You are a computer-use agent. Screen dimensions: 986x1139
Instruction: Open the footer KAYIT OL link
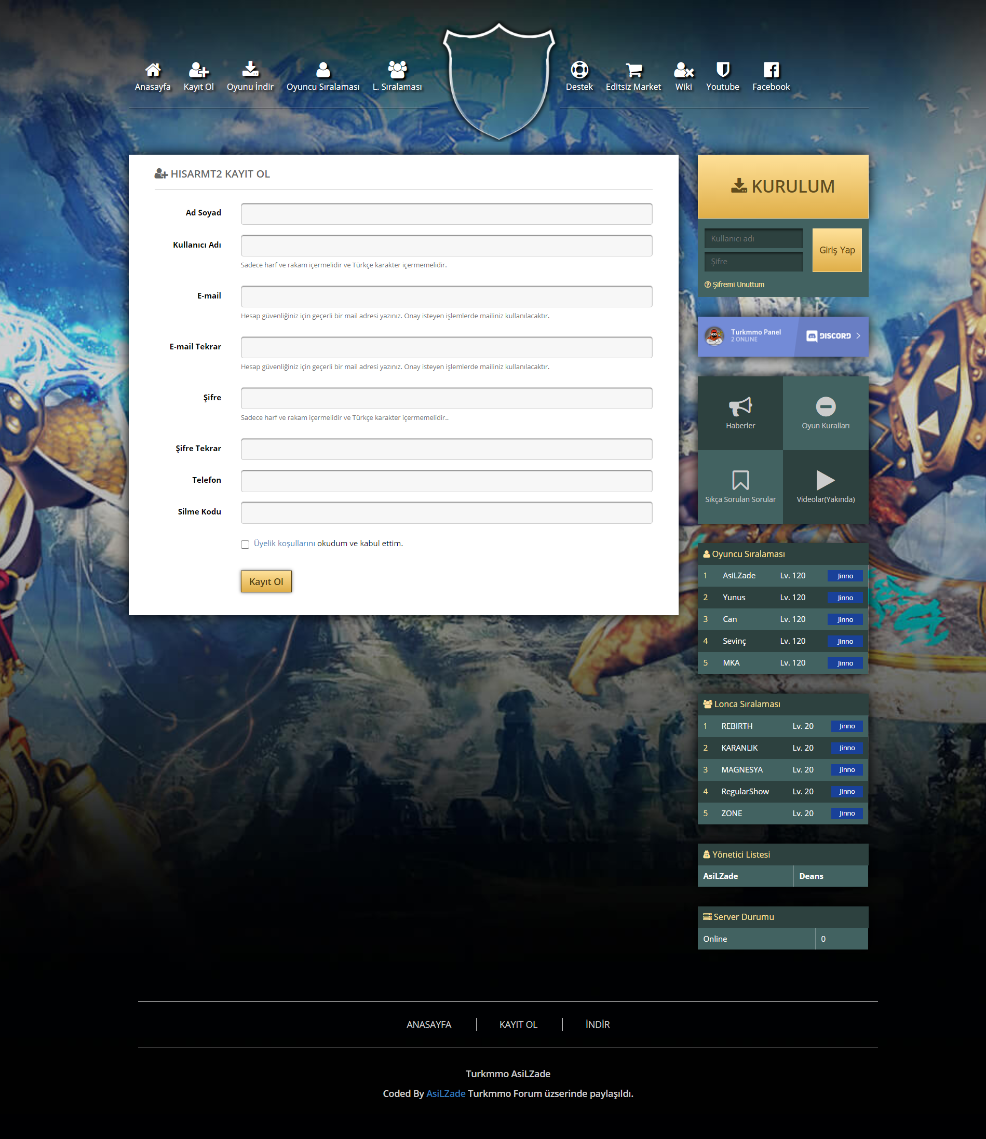coord(518,1025)
